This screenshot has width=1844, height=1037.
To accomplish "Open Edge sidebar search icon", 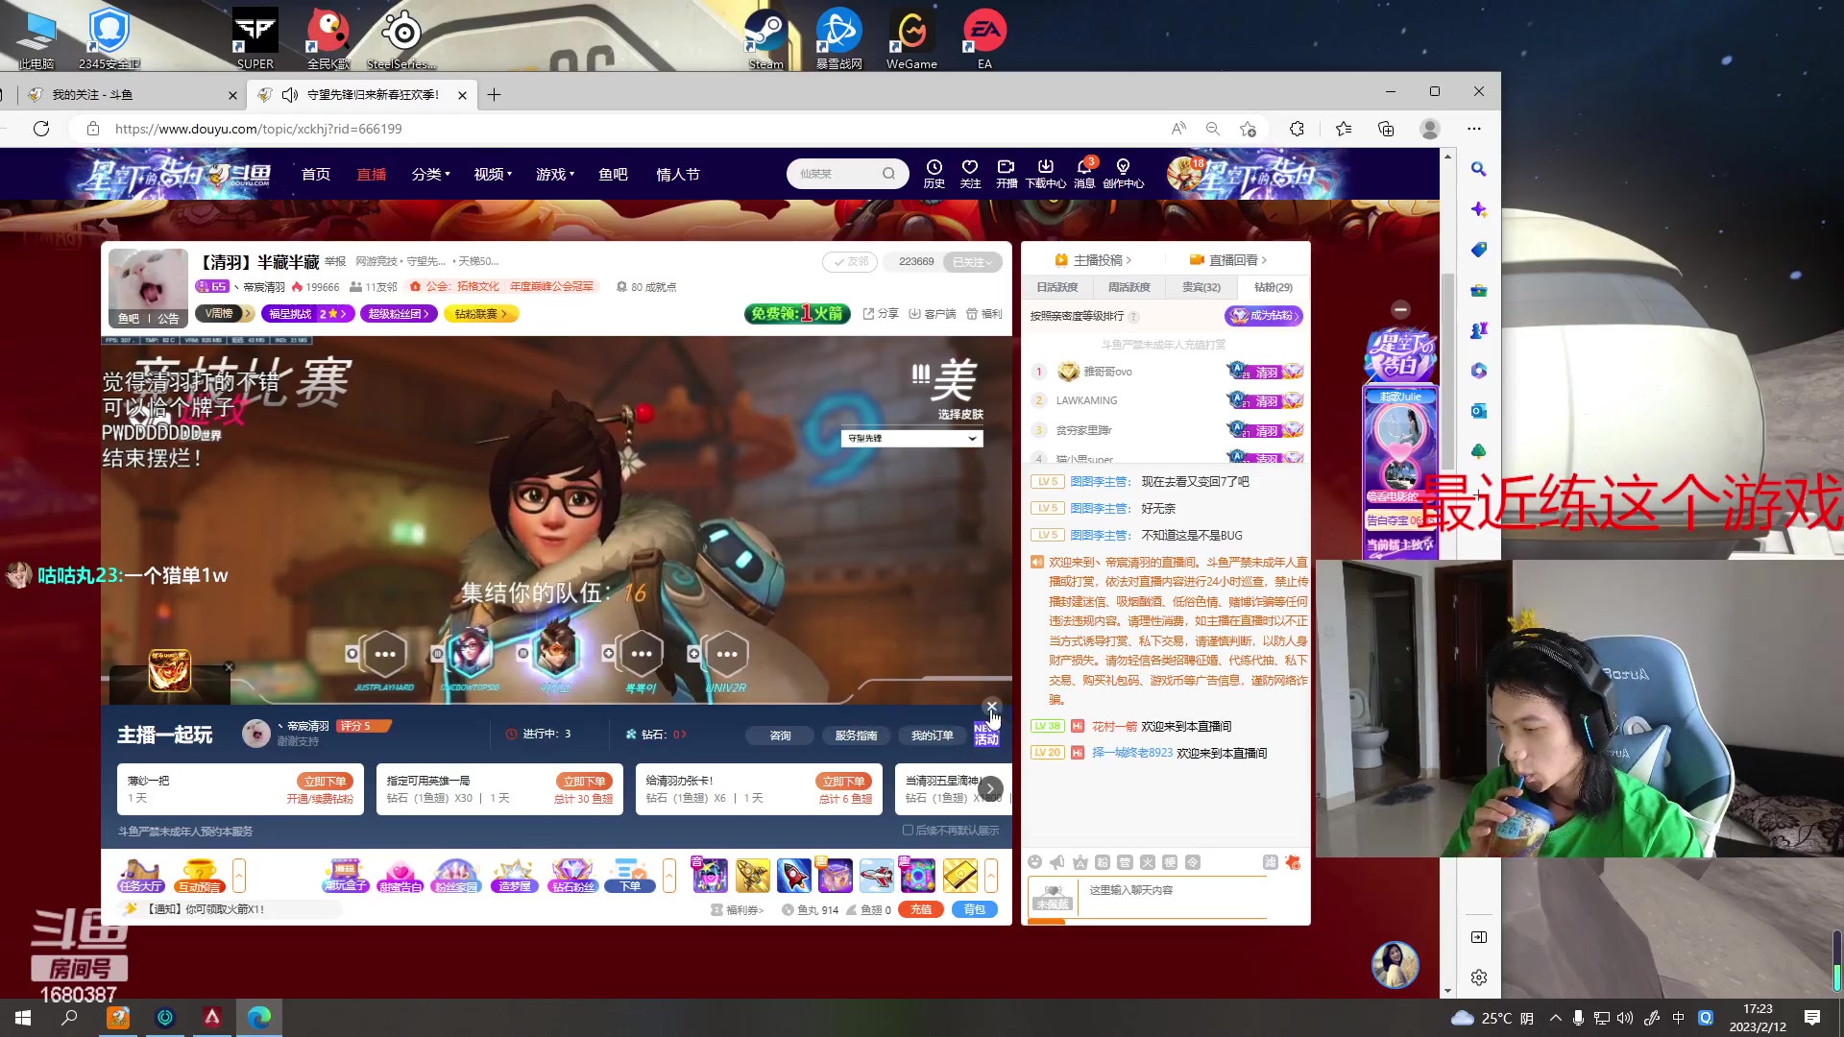I will pos(1479,169).
